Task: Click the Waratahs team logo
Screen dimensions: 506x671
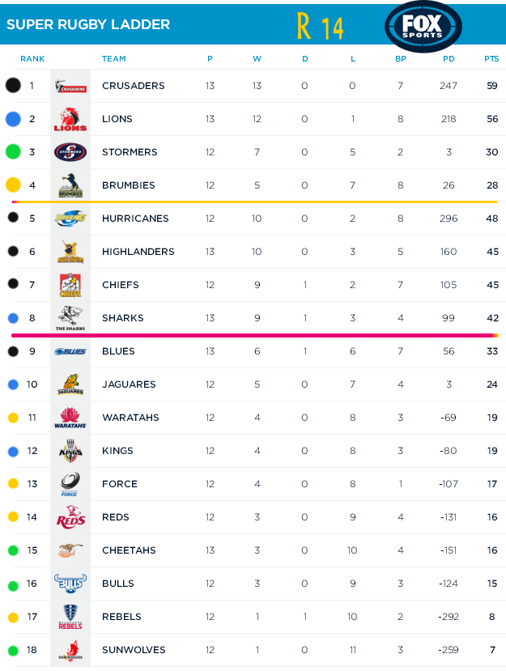Action: click(70, 418)
